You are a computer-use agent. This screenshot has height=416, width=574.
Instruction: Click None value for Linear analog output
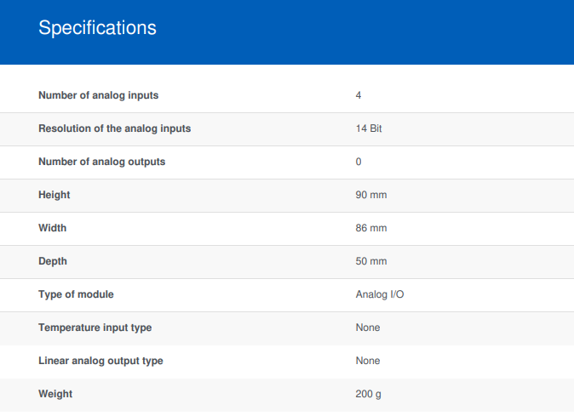point(368,361)
